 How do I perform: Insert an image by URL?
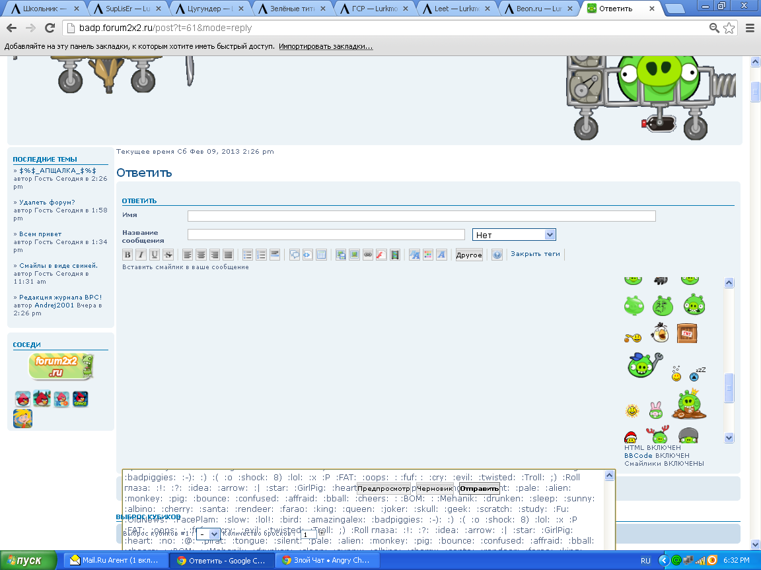point(355,255)
